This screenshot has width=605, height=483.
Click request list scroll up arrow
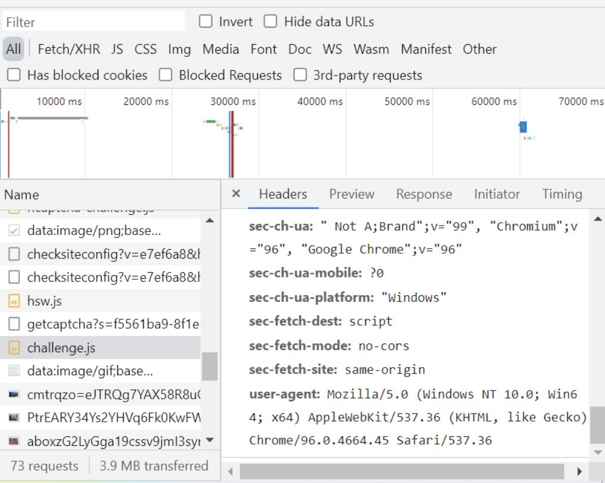[210, 220]
